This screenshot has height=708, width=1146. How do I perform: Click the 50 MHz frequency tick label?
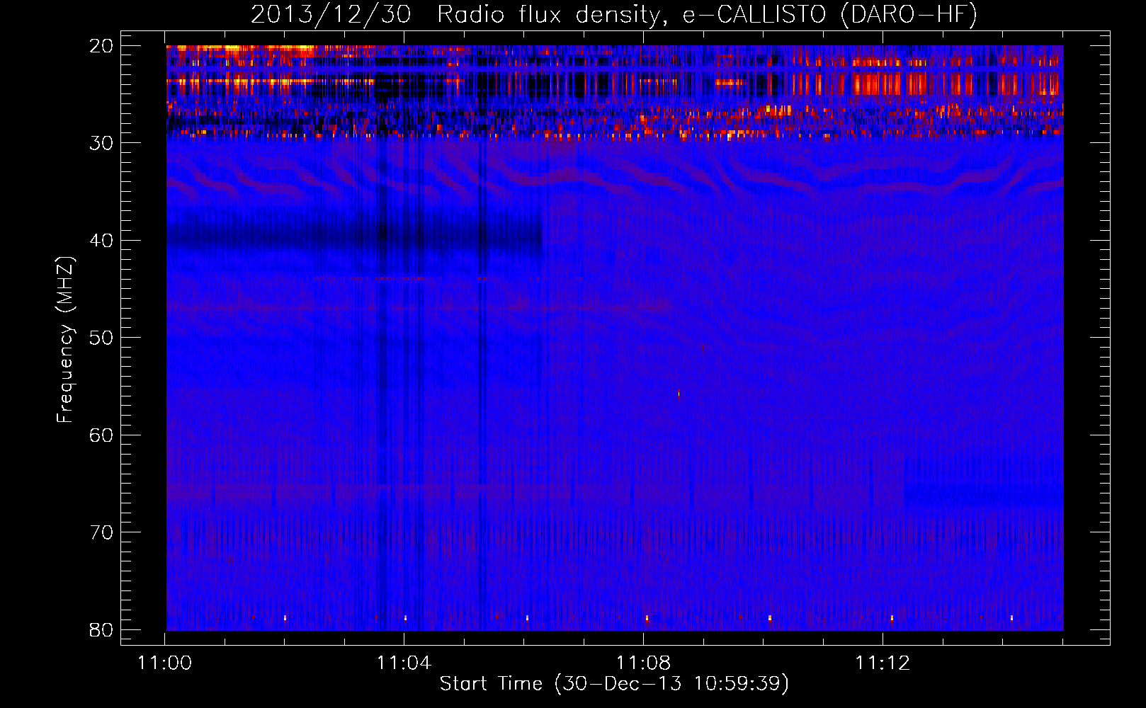click(x=101, y=338)
